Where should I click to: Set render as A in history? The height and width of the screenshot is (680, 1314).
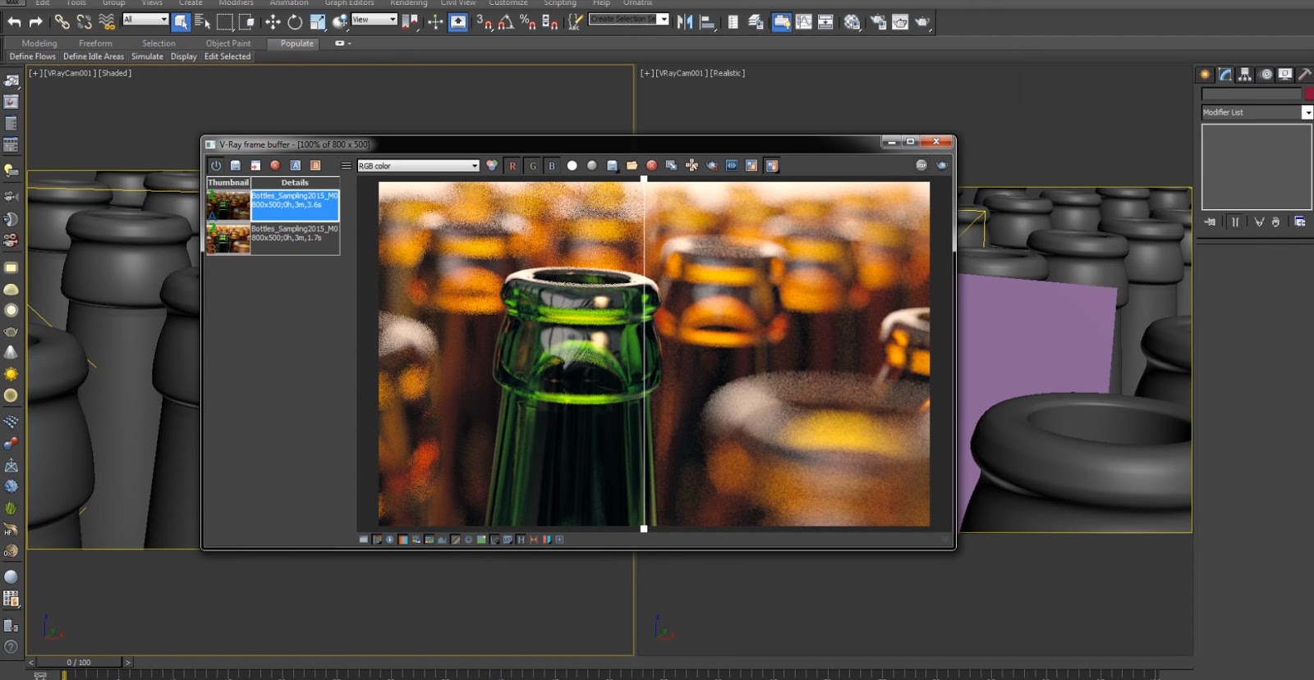tap(295, 166)
